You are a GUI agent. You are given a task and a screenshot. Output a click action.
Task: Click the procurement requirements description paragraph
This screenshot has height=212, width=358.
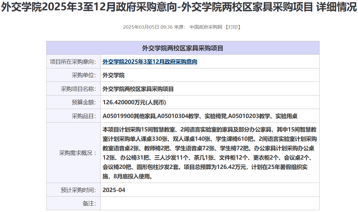(209, 153)
